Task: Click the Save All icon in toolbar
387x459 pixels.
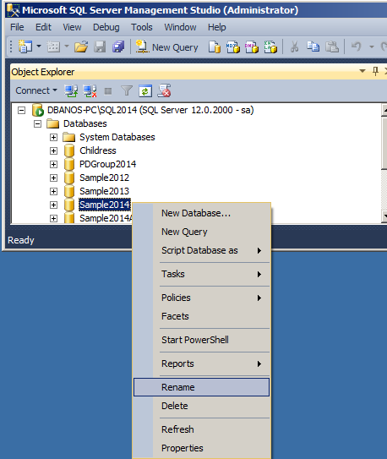Action: [118, 46]
